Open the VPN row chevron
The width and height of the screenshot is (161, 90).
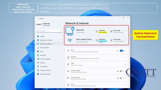126,64
